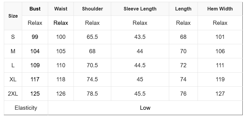Select the XL size row label

pyautogui.click(x=13, y=80)
